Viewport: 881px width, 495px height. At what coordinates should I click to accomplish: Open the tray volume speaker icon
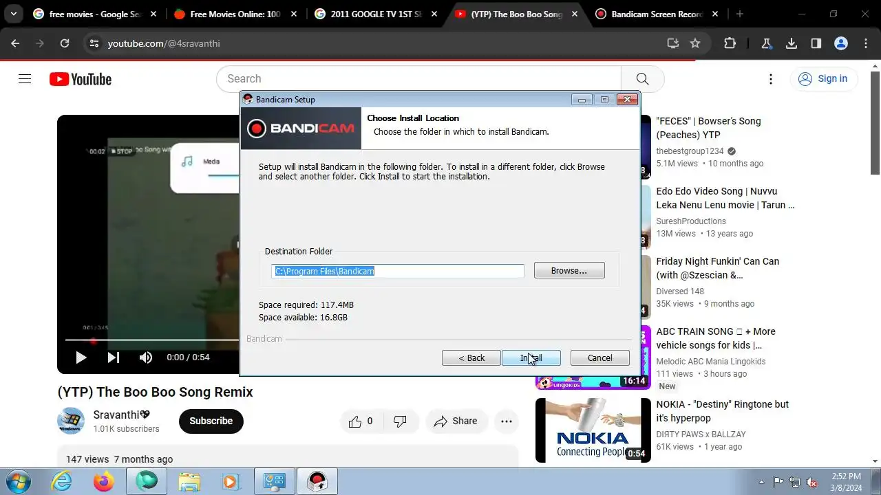pos(812,482)
